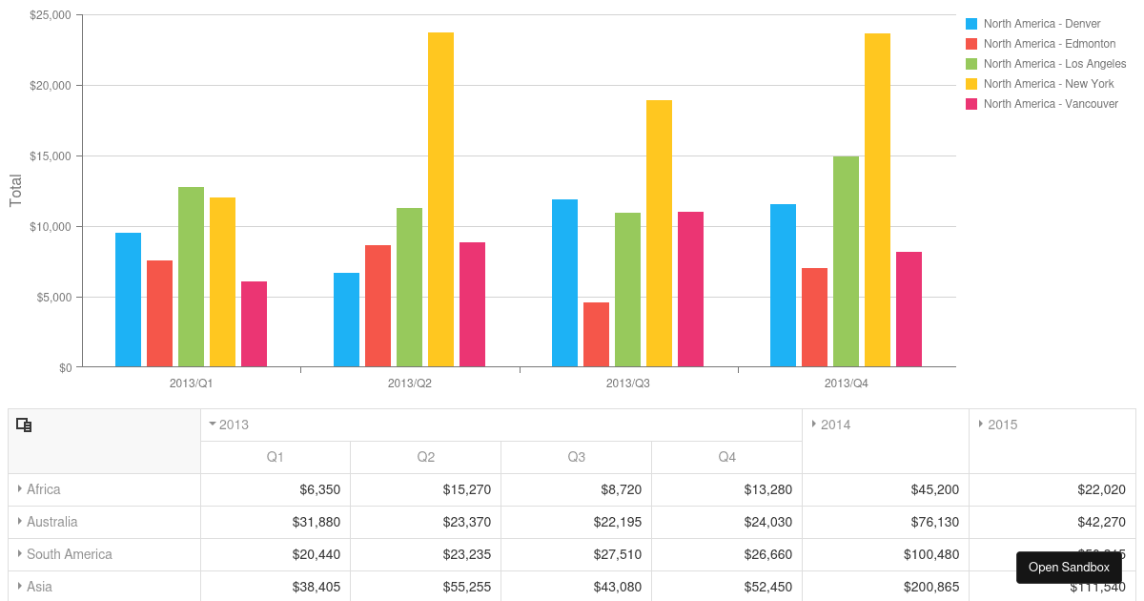The image size is (1144, 601).
Task: Click the Australia Q3 cell $22,195
Action: click(576, 522)
